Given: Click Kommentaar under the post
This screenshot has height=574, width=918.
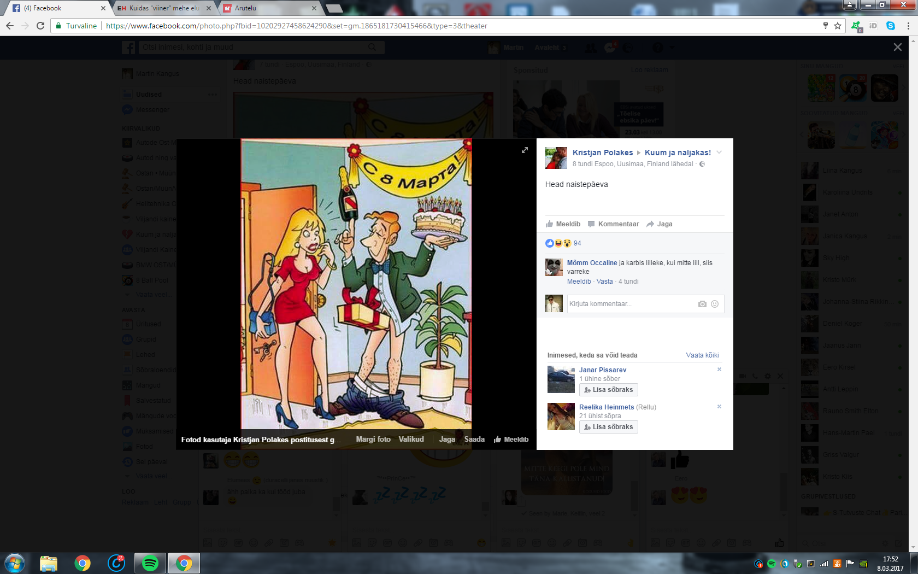Looking at the screenshot, I should [x=613, y=224].
